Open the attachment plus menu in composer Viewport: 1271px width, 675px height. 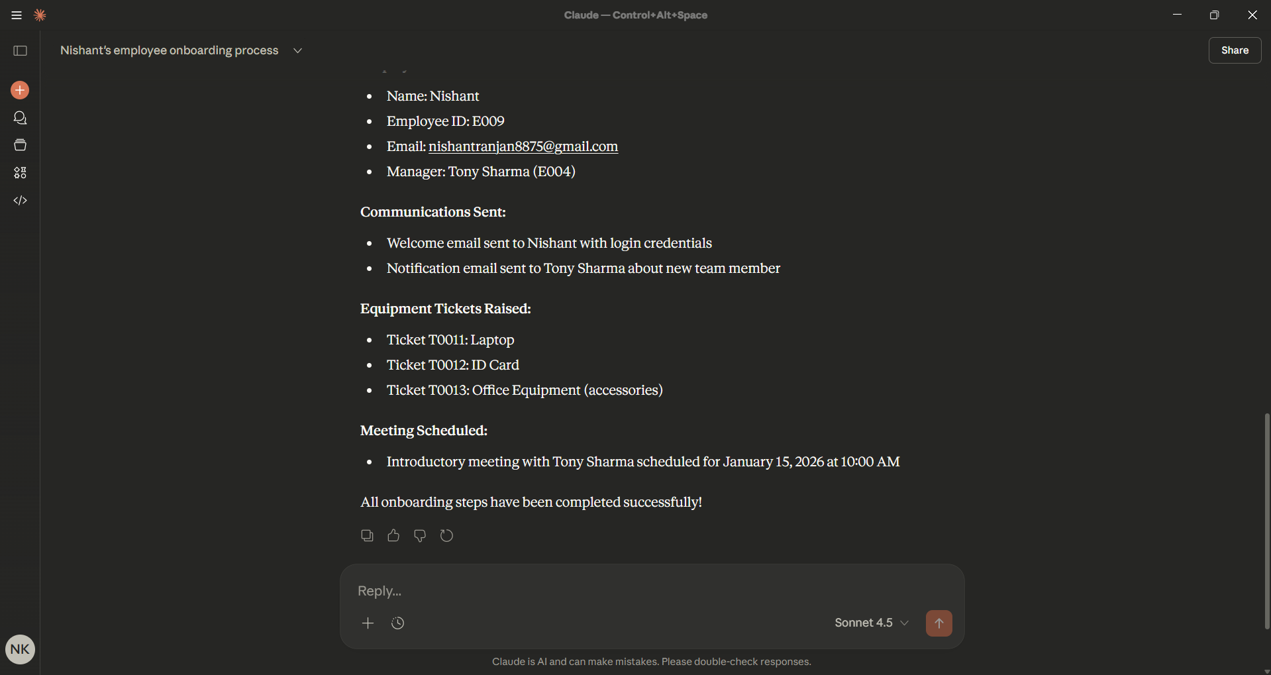[368, 623]
